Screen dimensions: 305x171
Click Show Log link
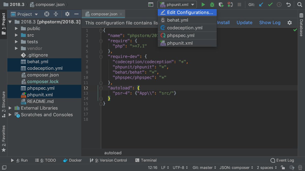270,23
